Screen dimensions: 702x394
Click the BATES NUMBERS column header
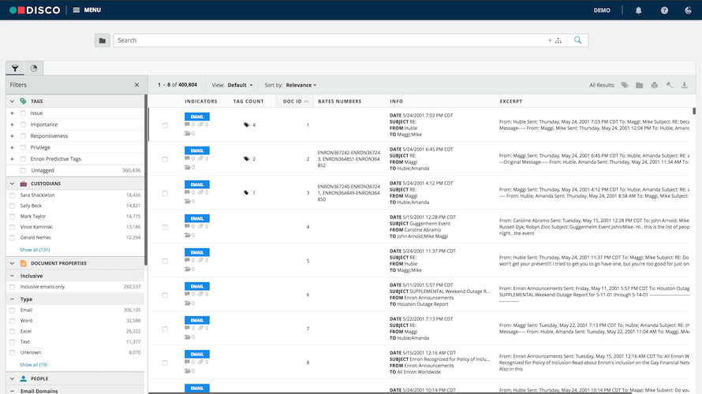(x=340, y=102)
